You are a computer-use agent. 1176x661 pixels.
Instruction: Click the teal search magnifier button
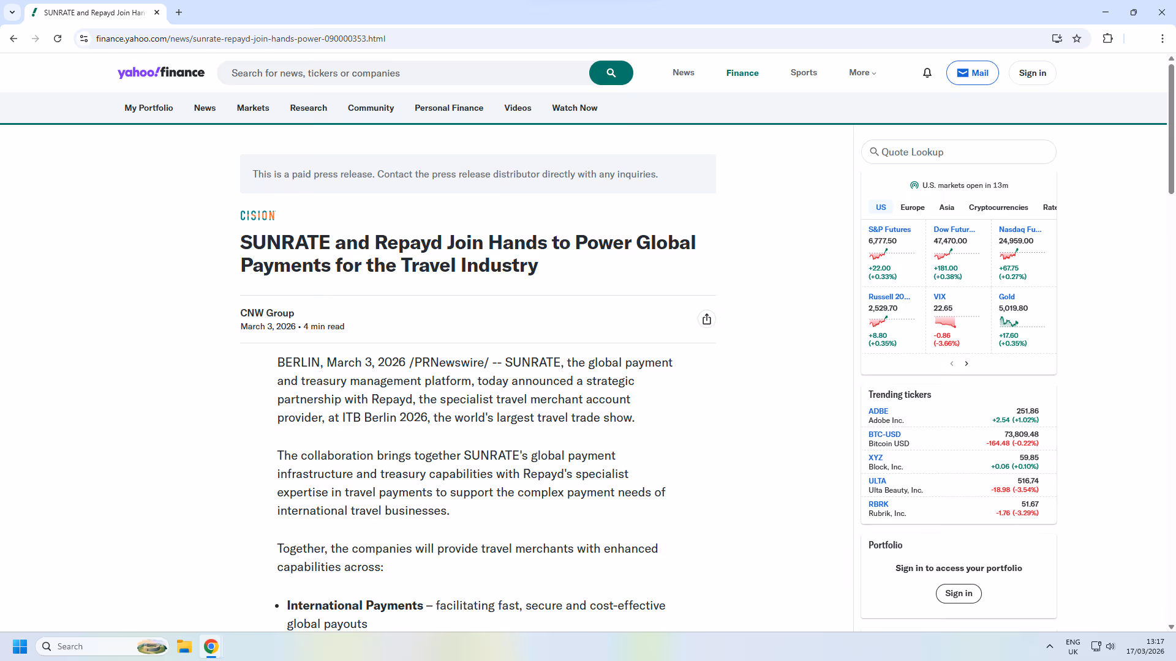click(x=611, y=73)
